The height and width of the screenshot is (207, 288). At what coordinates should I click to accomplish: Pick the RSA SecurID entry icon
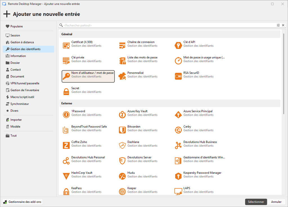click(178, 76)
